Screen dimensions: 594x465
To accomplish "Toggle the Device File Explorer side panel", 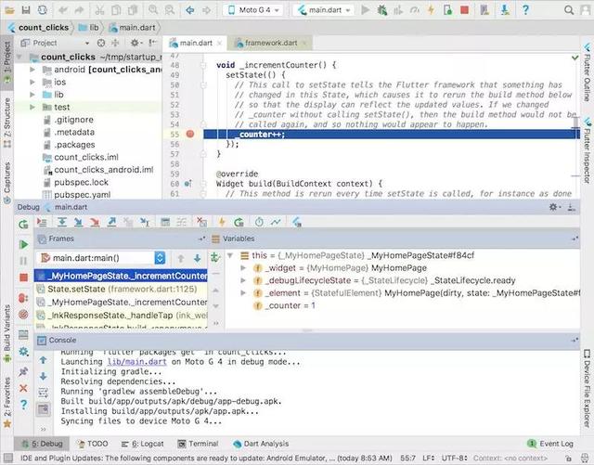I will [587, 389].
